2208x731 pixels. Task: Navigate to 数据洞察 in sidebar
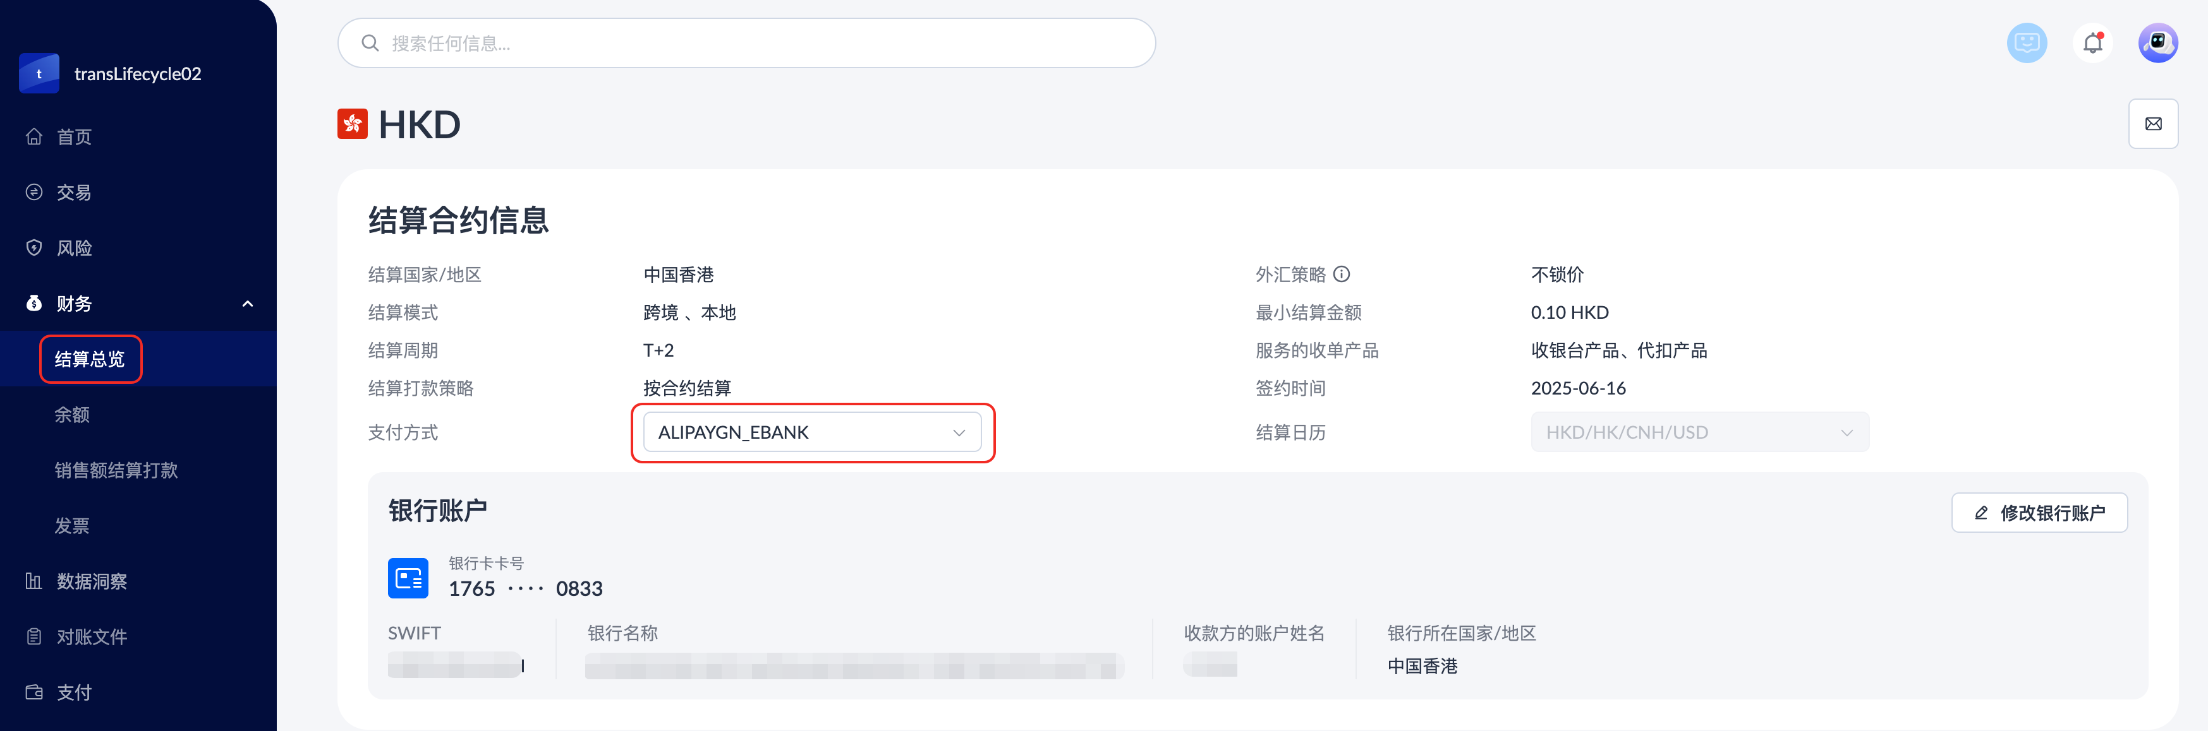(92, 581)
